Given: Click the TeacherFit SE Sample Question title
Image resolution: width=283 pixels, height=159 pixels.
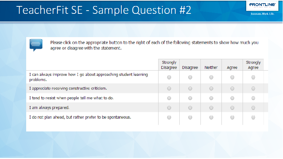Looking at the screenshot, I should click(x=104, y=10).
